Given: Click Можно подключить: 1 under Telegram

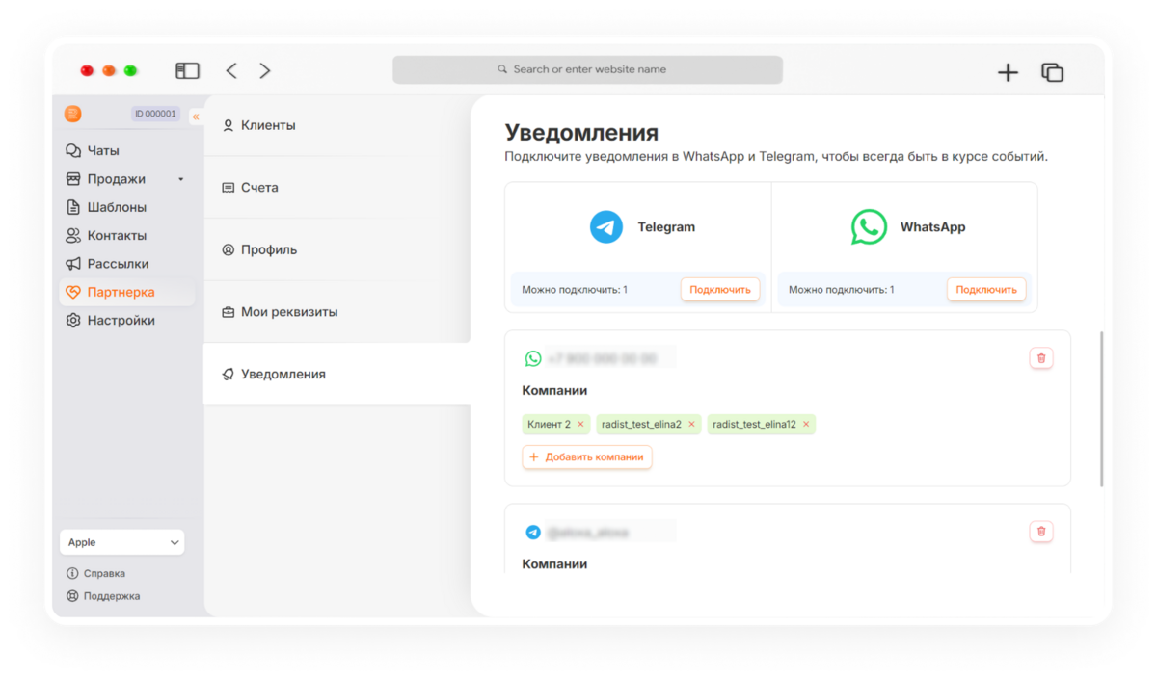Looking at the screenshot, I should [x=575, y=289].
